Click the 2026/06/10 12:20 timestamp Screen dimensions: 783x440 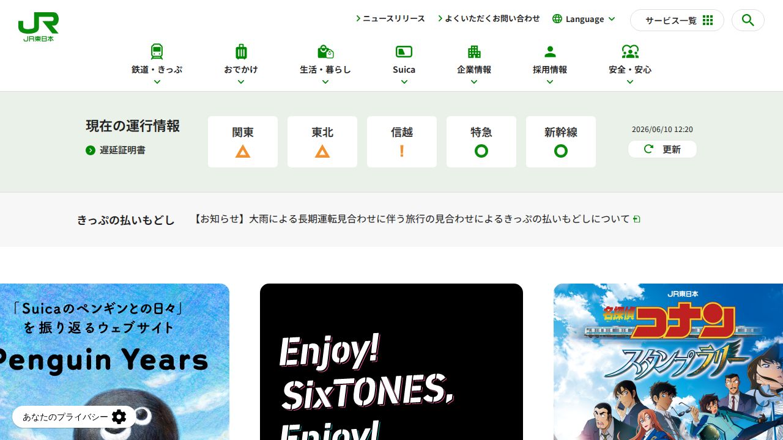662,130
